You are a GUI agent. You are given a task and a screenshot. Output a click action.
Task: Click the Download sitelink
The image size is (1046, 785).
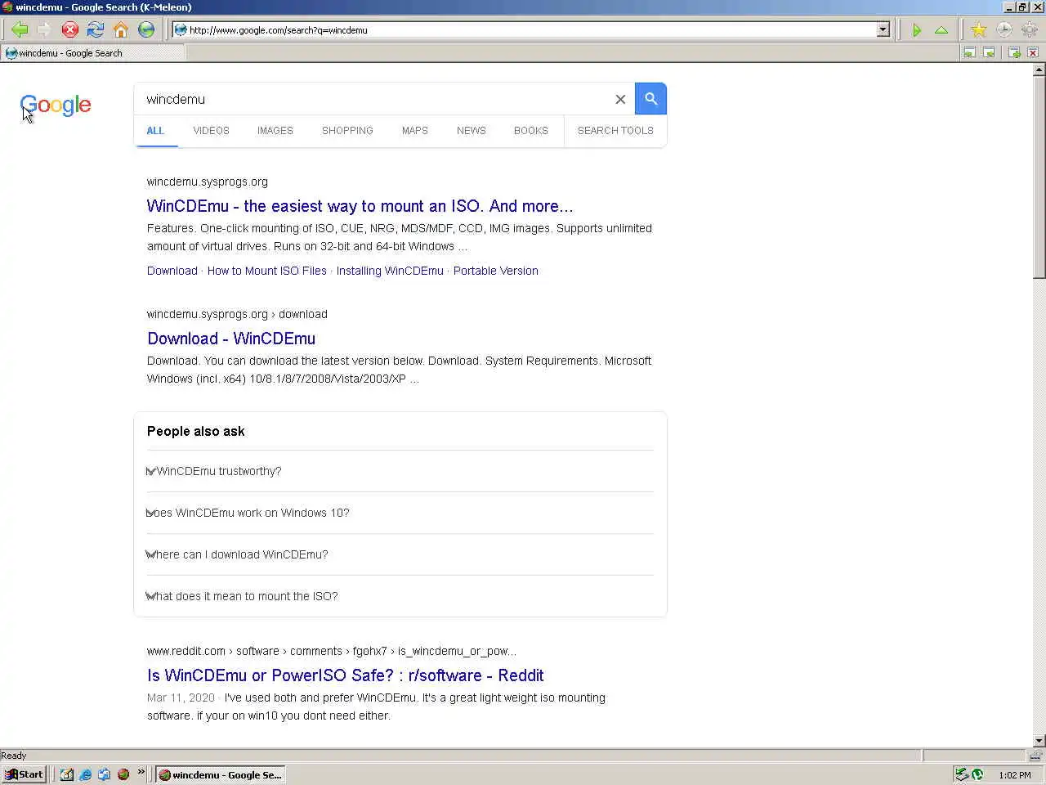click(x=172, y=271)
